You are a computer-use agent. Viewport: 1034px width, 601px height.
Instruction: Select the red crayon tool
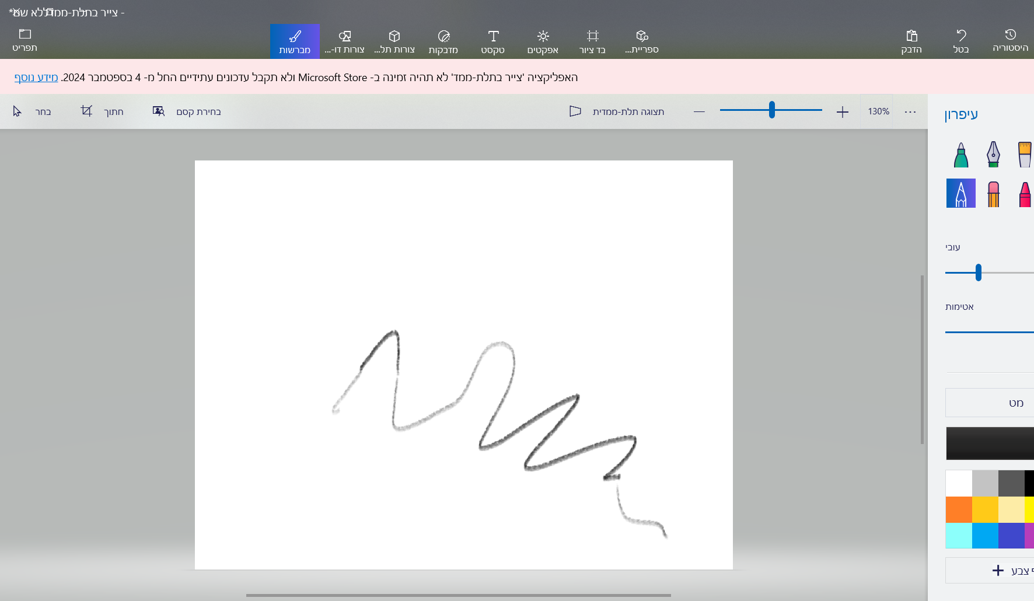pyautogui.click(x=1025, y=193)
